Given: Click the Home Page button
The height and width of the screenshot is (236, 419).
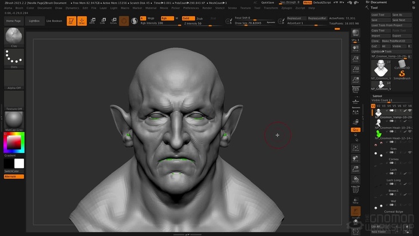Looking at the screenshot, I should tap(13, 21).
